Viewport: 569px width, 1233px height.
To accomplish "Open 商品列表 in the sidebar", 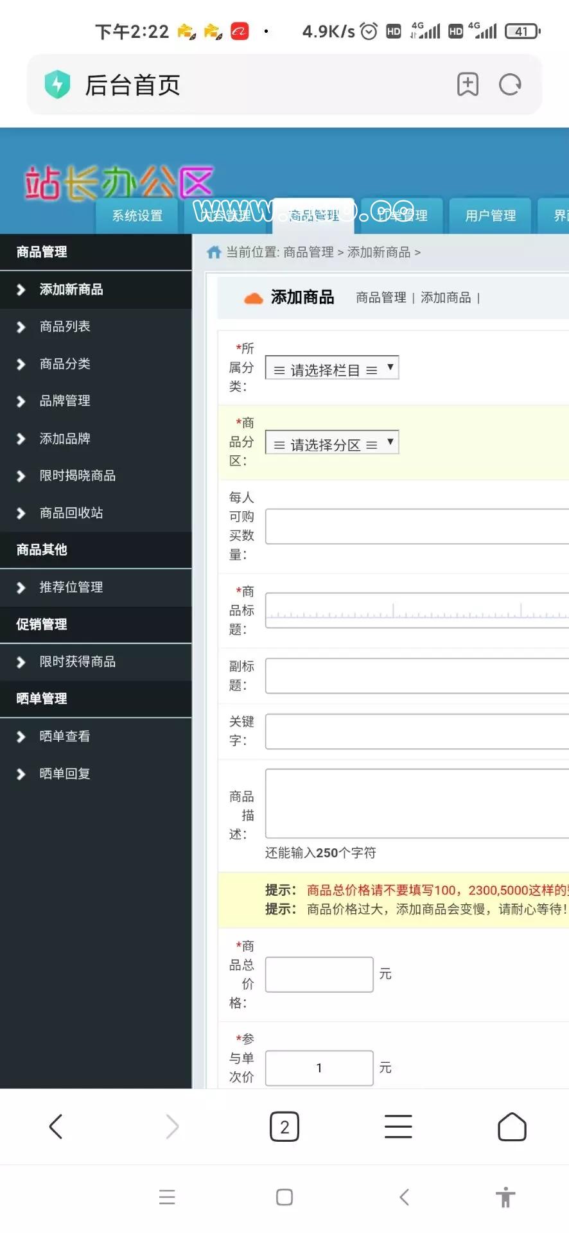I will point(65,327).
